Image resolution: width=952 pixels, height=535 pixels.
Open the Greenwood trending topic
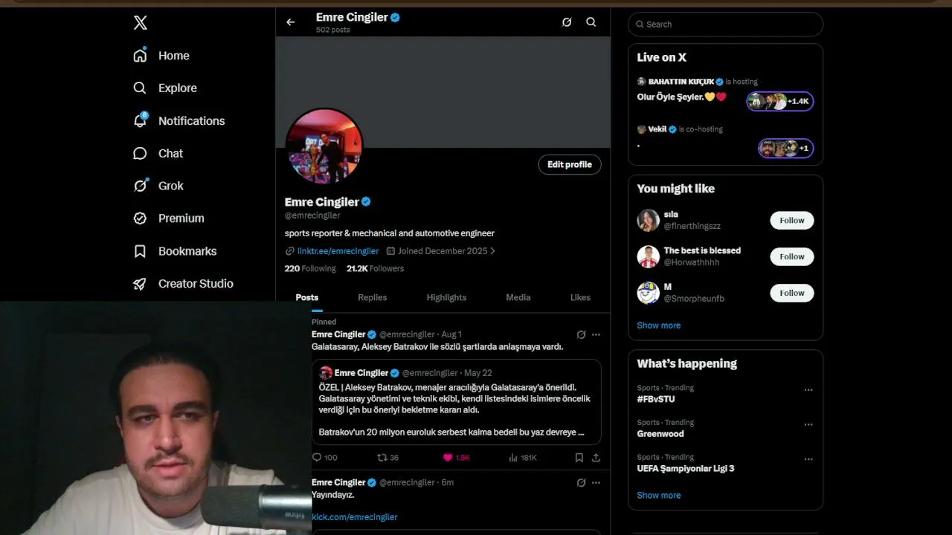[660, 434]
